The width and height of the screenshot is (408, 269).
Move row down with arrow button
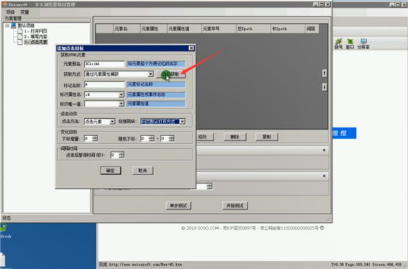324,87
